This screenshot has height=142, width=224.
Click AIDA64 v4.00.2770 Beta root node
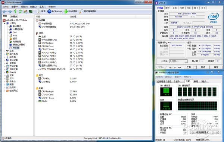point(15,20)
